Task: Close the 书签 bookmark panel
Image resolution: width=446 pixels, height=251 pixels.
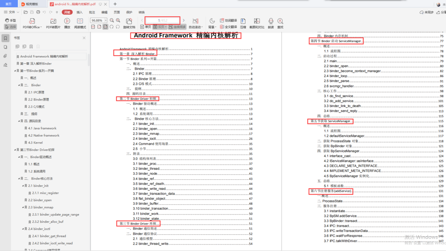Action: [84, 38]
